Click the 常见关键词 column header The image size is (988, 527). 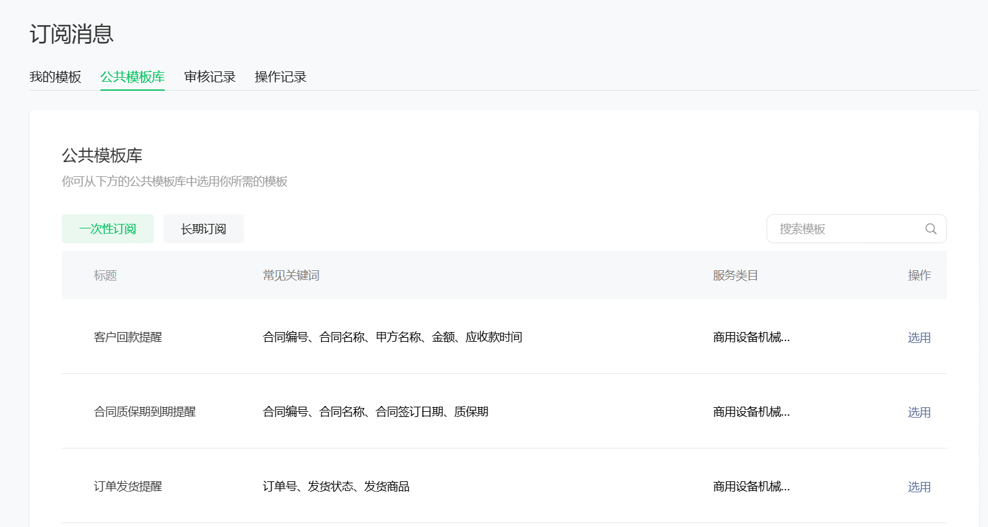pos(291,275)
